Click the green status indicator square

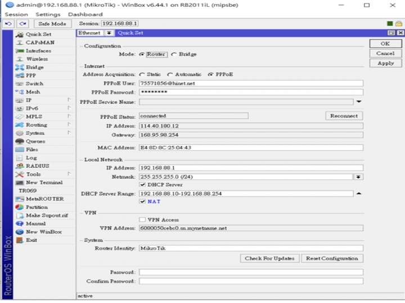(x=390, y=24)
